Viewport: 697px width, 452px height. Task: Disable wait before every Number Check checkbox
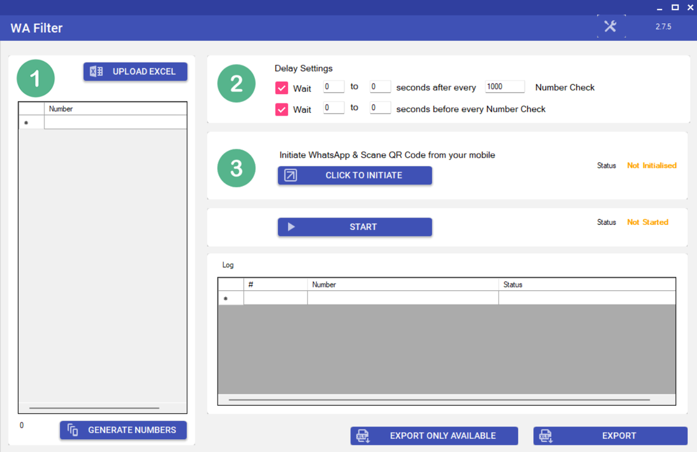pos(282,110)
